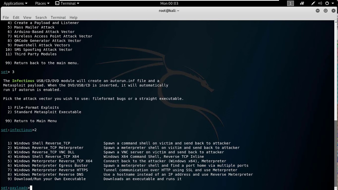Click the Mon 00:03 clock
Viewport: 338px width, 190px height.
(x=169, y=3)
